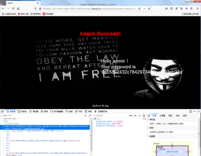This screenshot has width=201, height=156.
Task: Switch to the 控制台 Console tab
Action: [22, 111]
